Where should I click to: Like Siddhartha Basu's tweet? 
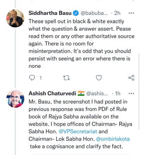click(99, 78)
